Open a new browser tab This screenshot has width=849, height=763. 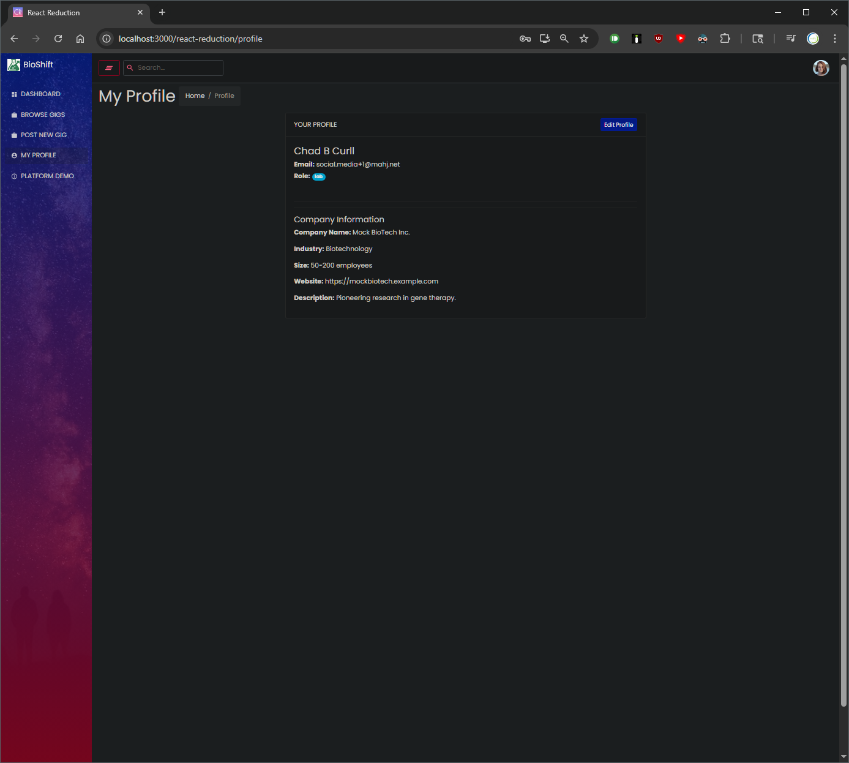[162, 12]
